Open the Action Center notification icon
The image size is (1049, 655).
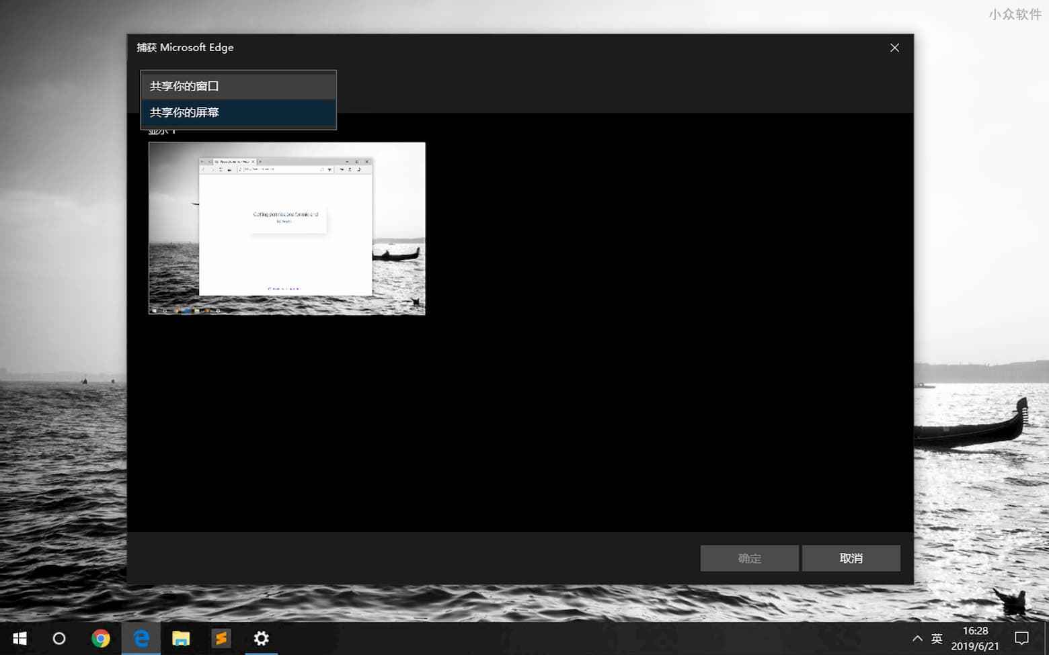coord(1021,638)
